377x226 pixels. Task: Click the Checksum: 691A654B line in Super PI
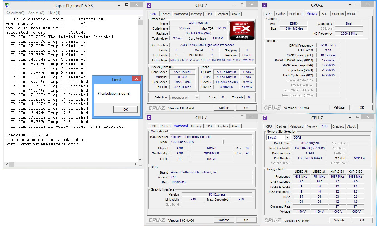coord(28,135)
